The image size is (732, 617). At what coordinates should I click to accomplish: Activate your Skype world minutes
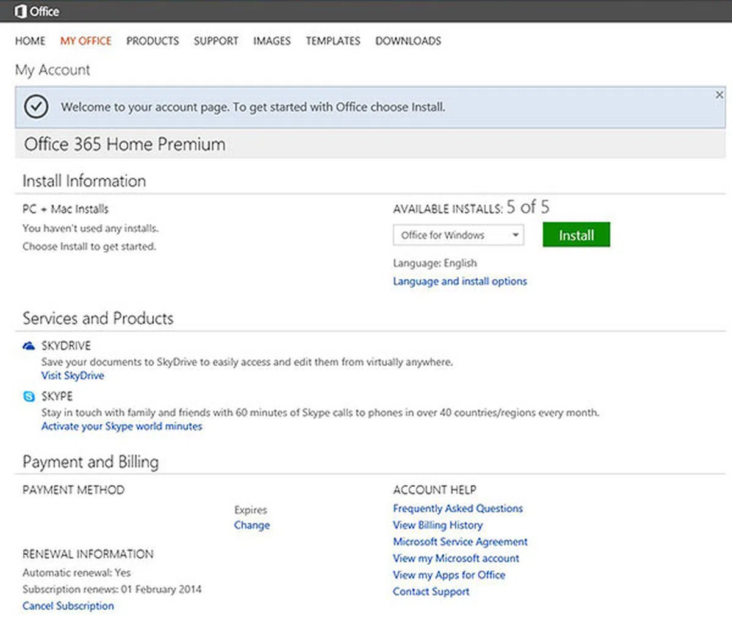click(x=121, y=426)
